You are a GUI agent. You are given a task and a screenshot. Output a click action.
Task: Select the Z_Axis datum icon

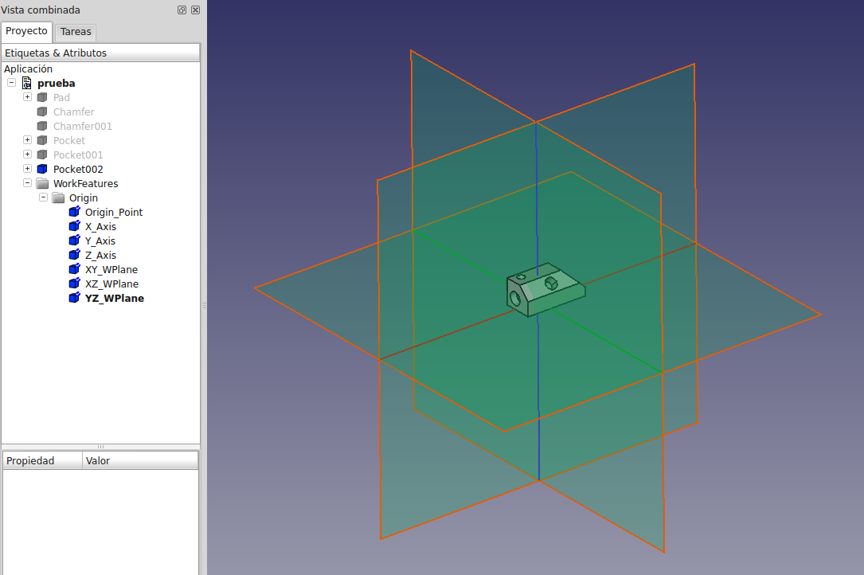[74, 255]
